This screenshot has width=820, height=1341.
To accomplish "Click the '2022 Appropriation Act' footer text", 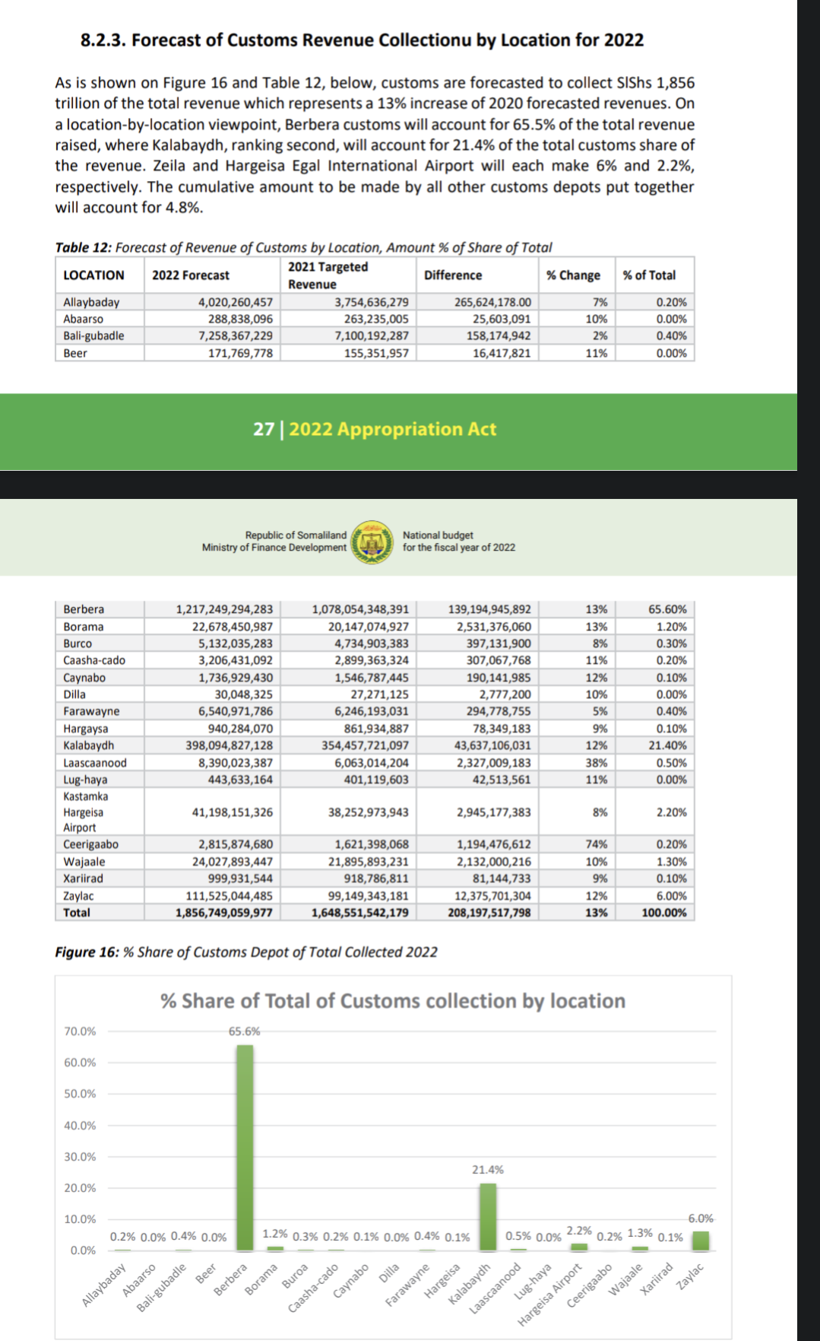I will [x=393, y=429].
